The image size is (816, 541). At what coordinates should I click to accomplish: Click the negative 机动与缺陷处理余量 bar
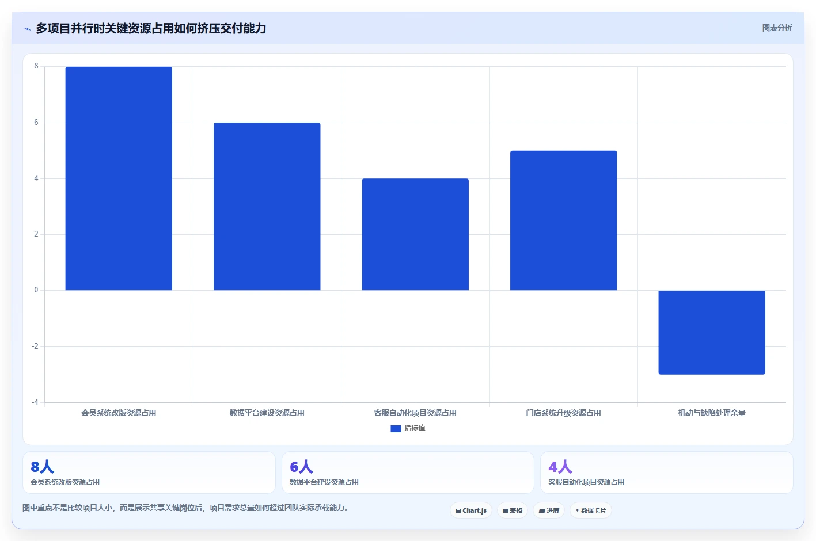tap(712, 332)
